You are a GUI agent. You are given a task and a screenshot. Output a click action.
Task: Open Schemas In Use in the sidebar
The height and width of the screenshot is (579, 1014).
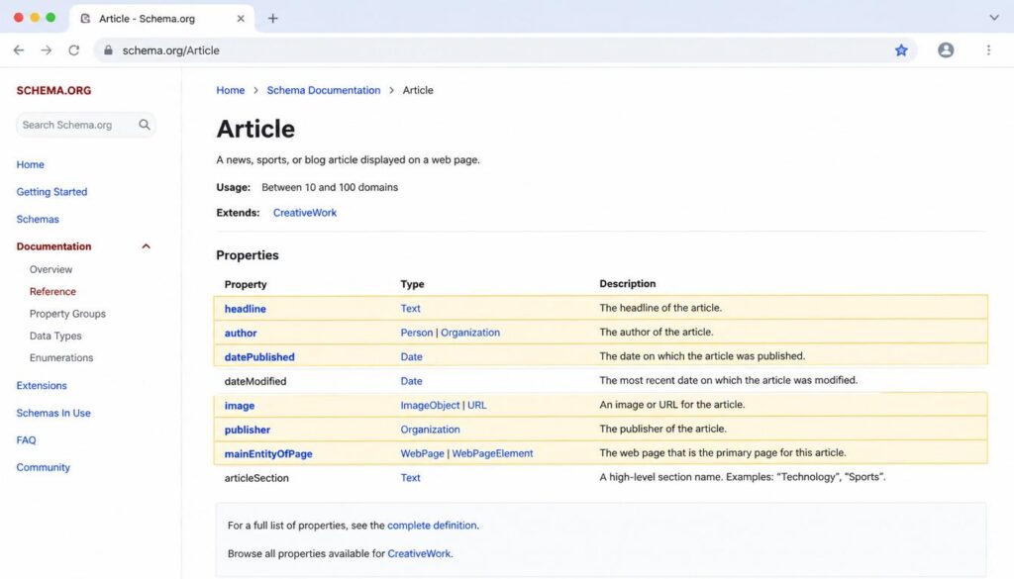click(x=53, y=413)
